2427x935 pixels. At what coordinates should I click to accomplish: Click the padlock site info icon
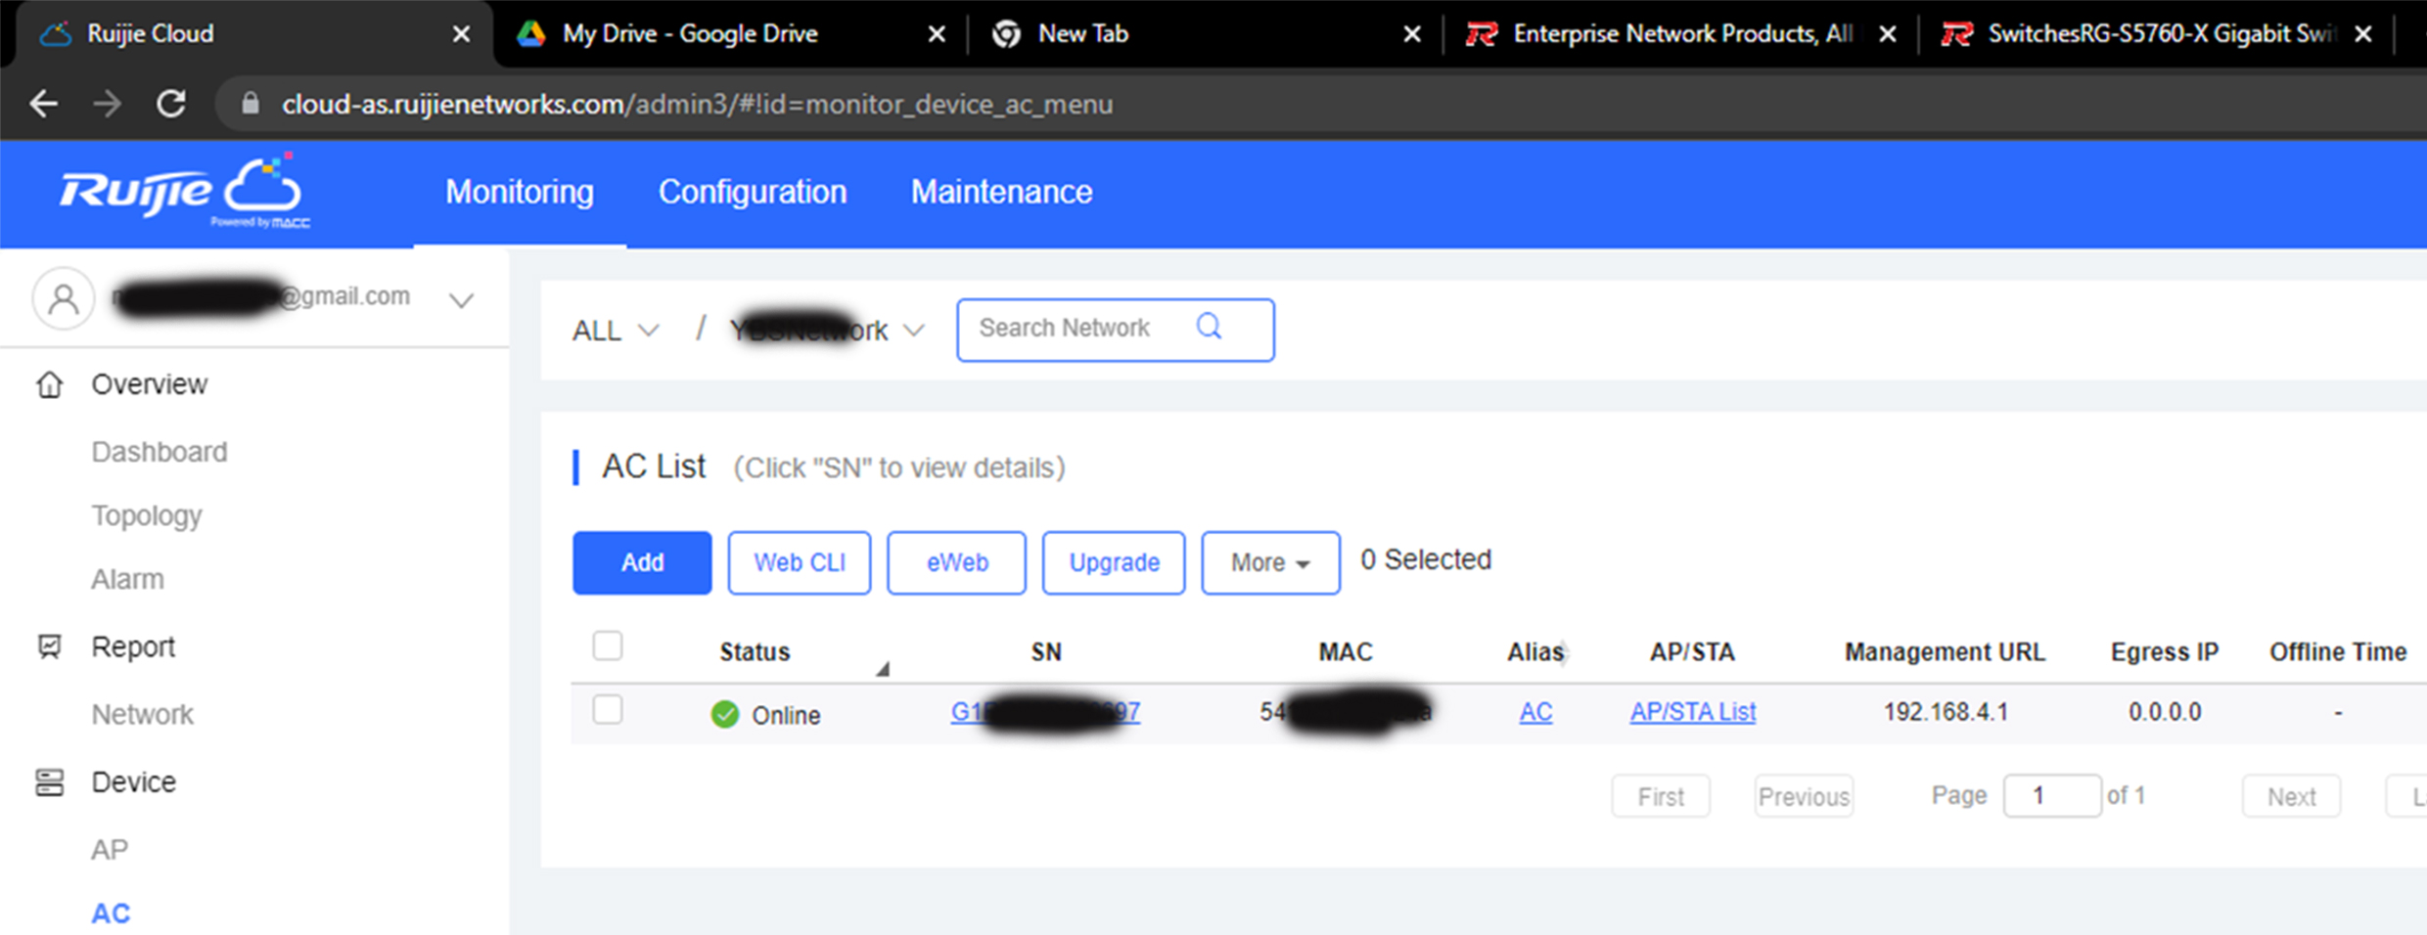coord(251,104)
